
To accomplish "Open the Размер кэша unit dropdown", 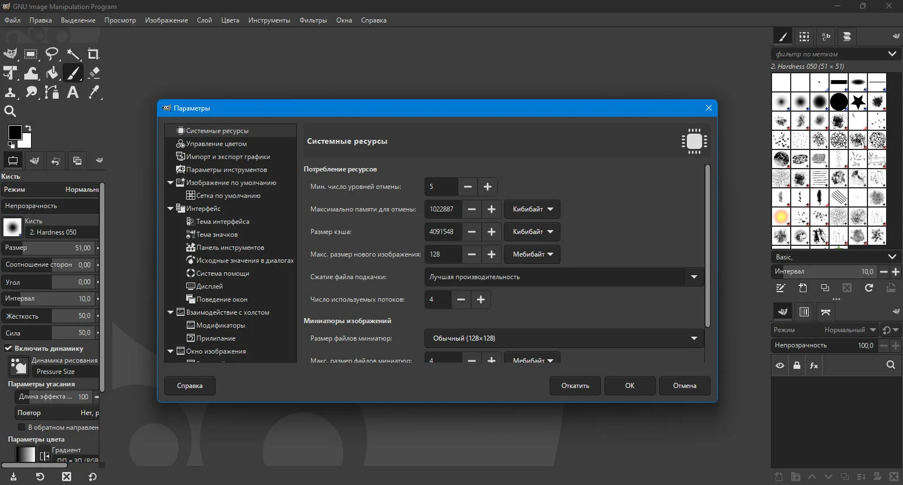I will point(532,232).
